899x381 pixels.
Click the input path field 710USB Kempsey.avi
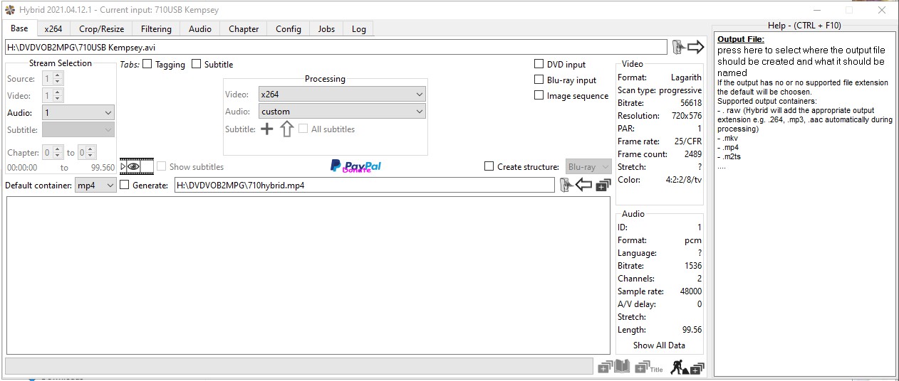[x=336, y=47]
